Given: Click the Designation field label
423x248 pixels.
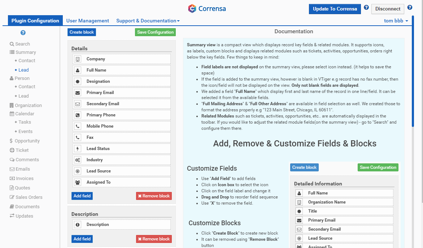Looking at the screenshot, I should coord(98,81).
